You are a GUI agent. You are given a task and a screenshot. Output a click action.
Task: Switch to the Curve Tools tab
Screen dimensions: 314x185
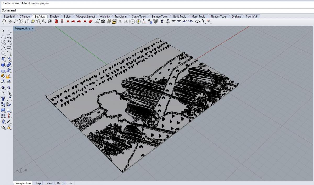tap(139, 17)
